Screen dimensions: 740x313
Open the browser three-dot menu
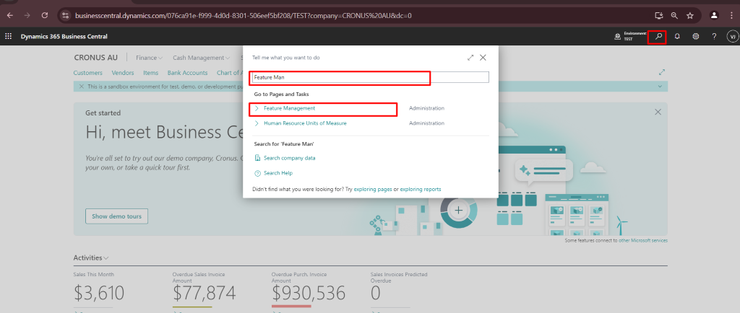pos(730,15)
